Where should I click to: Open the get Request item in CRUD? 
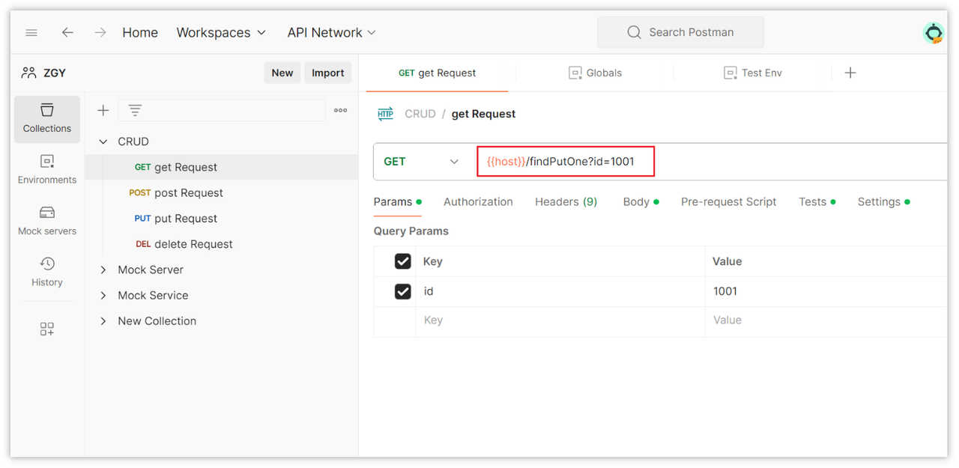(x=222, y=167)
